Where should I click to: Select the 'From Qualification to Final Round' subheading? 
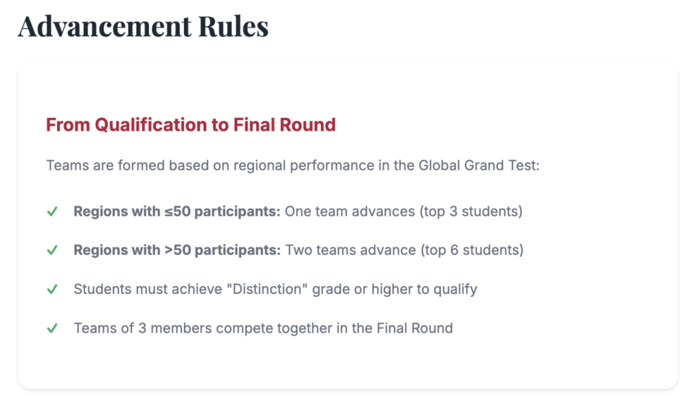coord(190,124)
